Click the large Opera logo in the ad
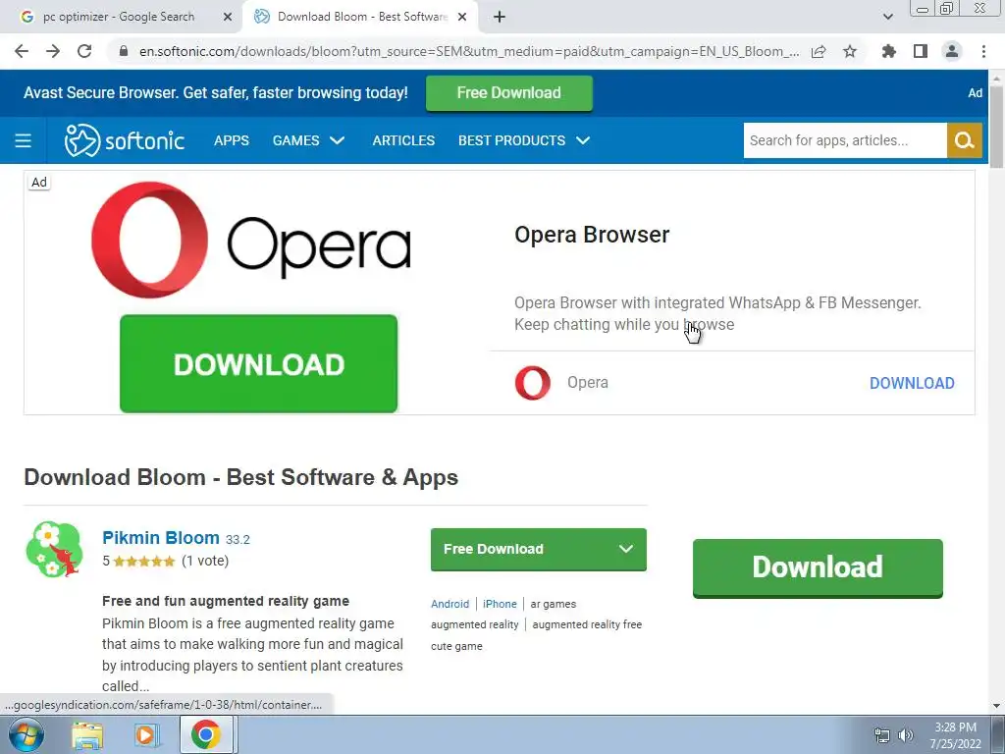Viewport: 1005px width, 754px height. coord(251,240)
